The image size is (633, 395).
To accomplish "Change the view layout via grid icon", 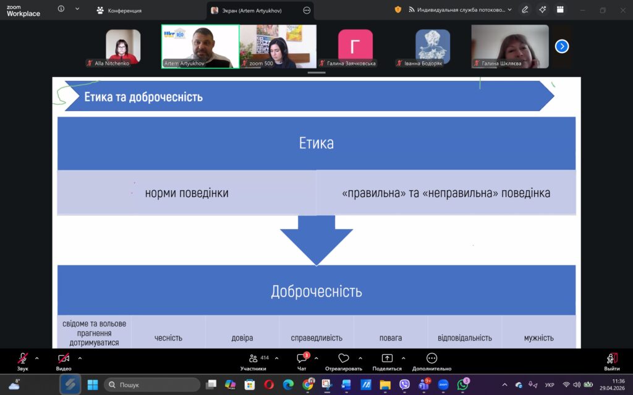I will (x=560, y=10).
